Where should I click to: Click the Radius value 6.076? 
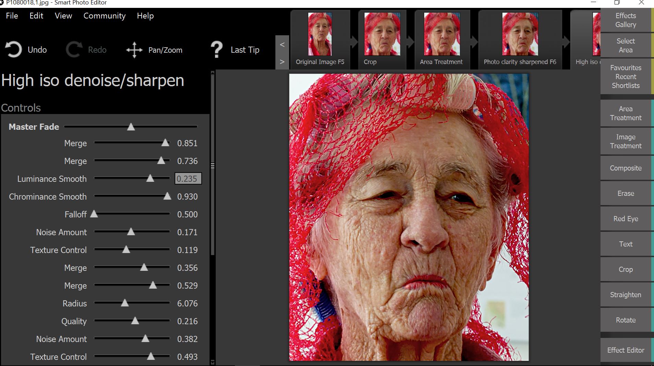(187, 304)
